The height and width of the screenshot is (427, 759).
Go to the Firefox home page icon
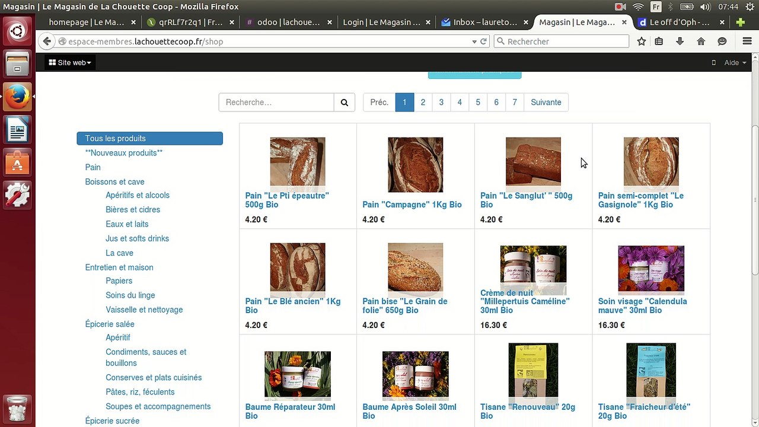pos(701,42)
